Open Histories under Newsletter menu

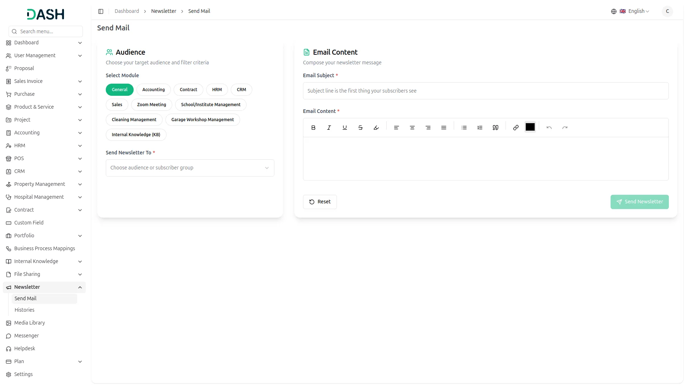click(x=25, y=310)
